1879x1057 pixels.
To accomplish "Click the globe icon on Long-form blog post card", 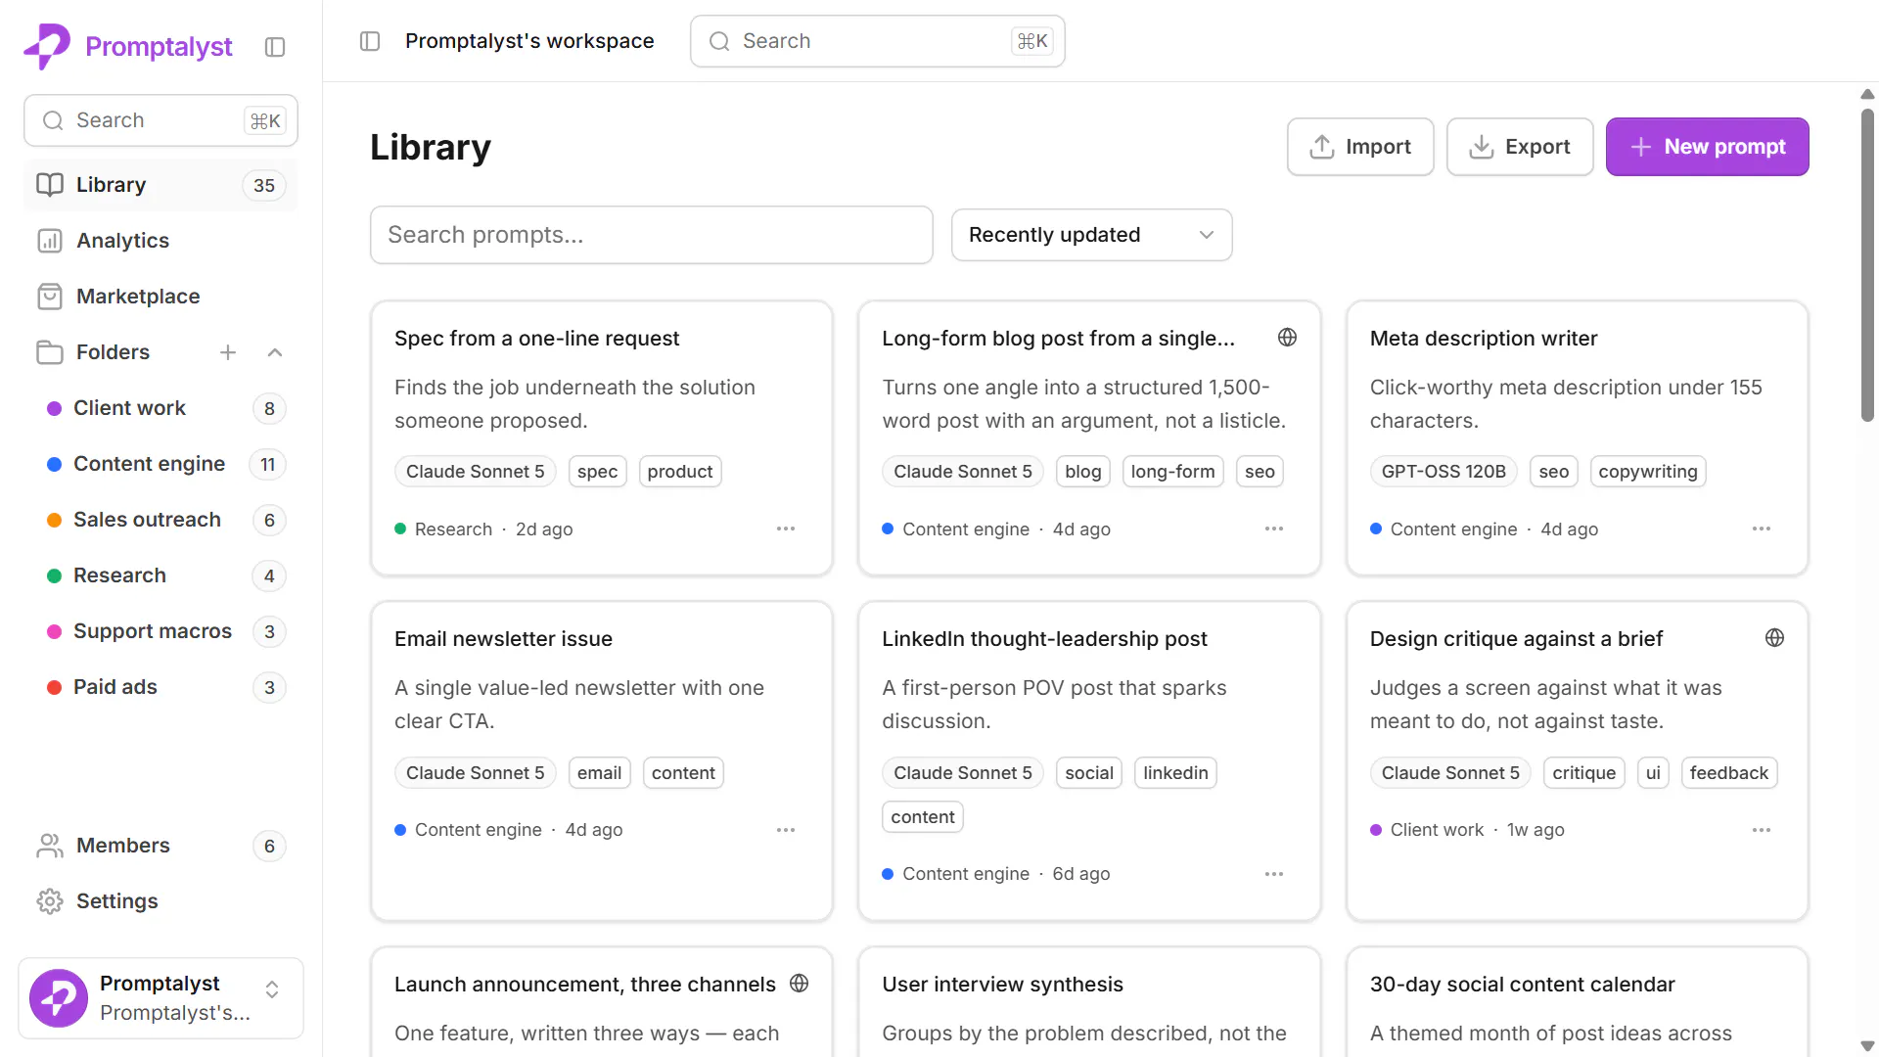I will point(1287,338).
